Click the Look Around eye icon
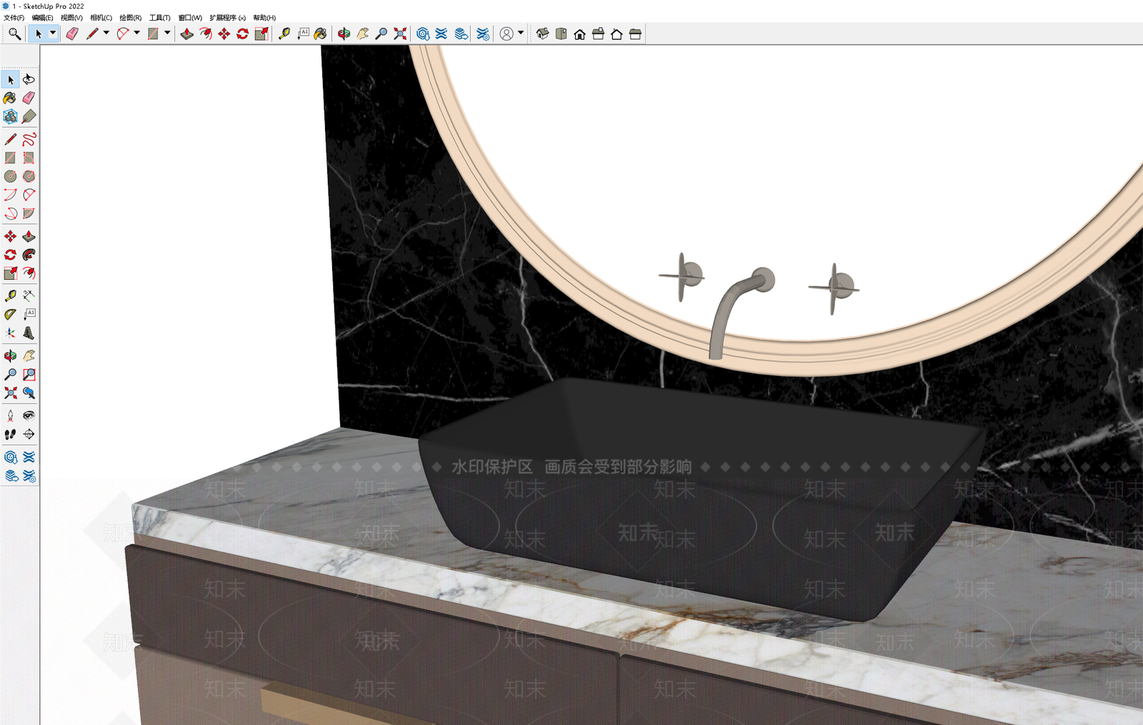The height and width of the screenshot is (725, 1143). click(29, 415)
